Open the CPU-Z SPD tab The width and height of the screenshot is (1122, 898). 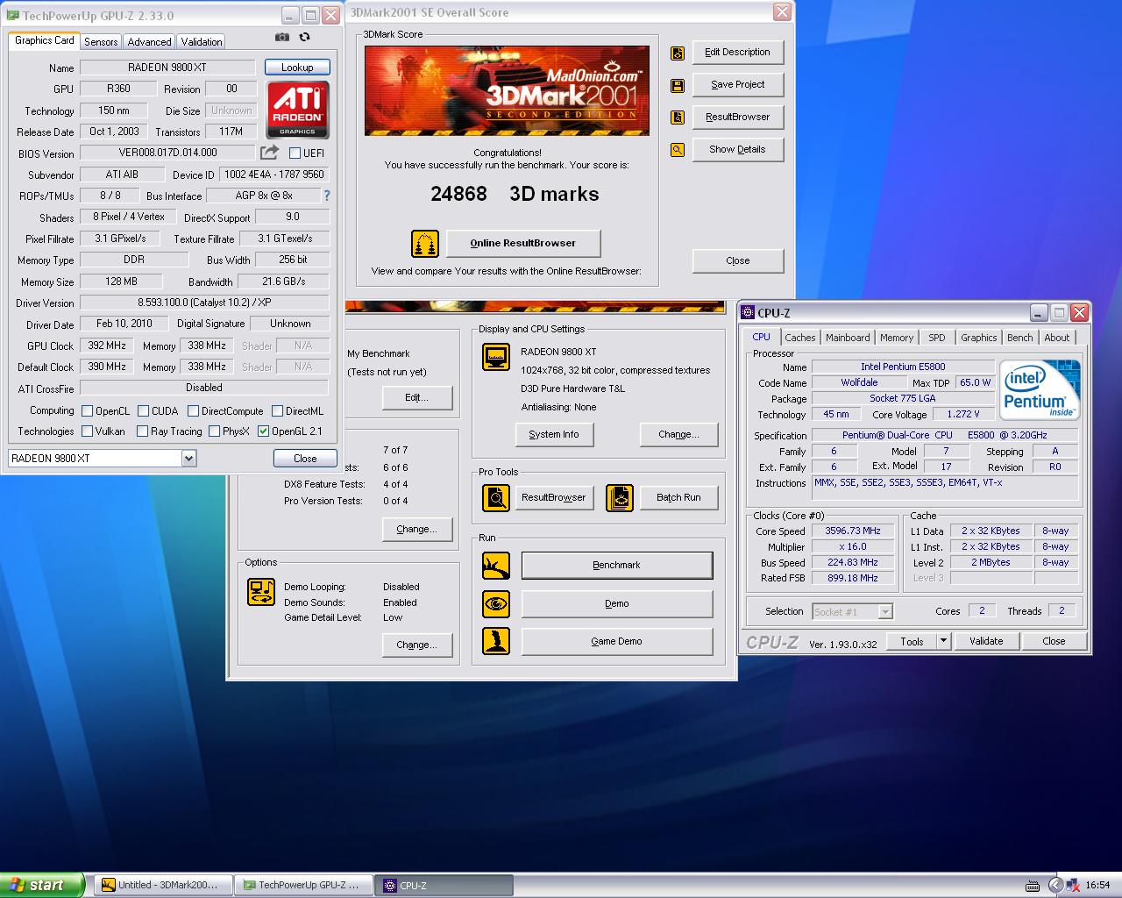[937, 338]
